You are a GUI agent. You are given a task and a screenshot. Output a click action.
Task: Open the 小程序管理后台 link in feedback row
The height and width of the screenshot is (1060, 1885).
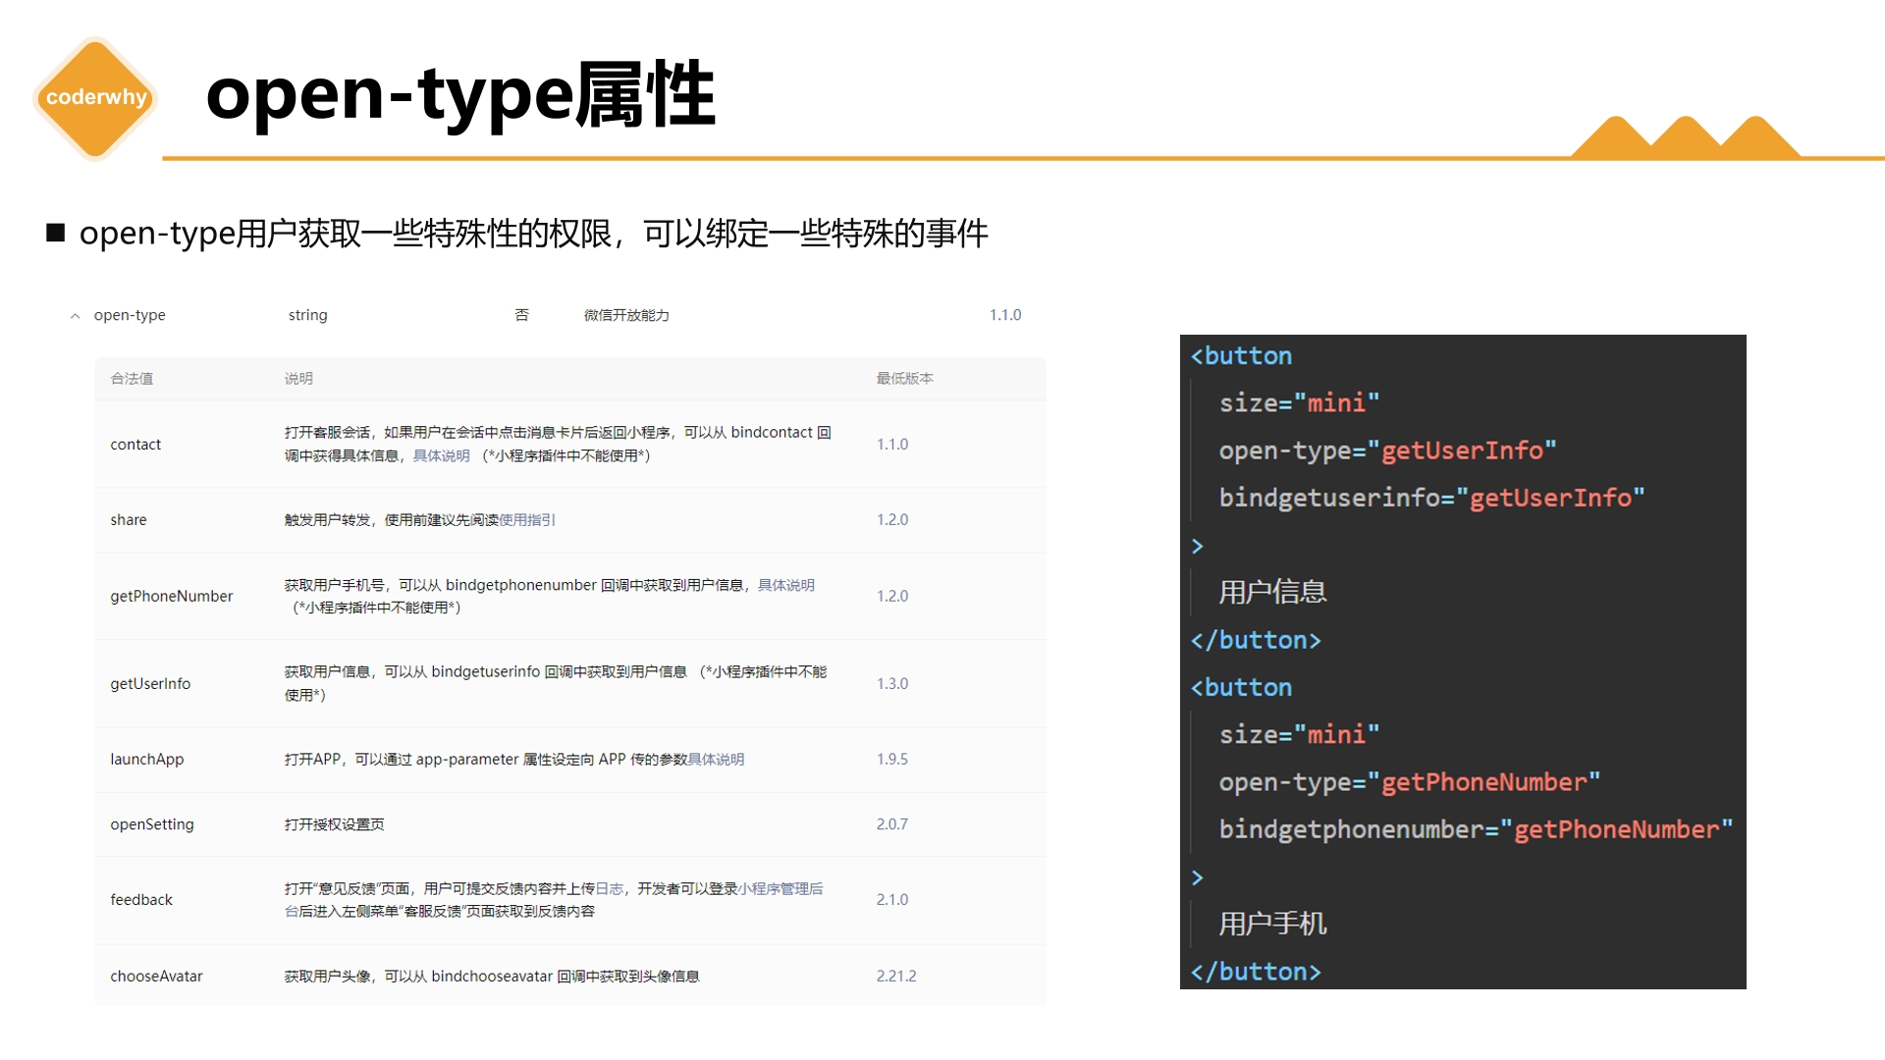point(781,888)
